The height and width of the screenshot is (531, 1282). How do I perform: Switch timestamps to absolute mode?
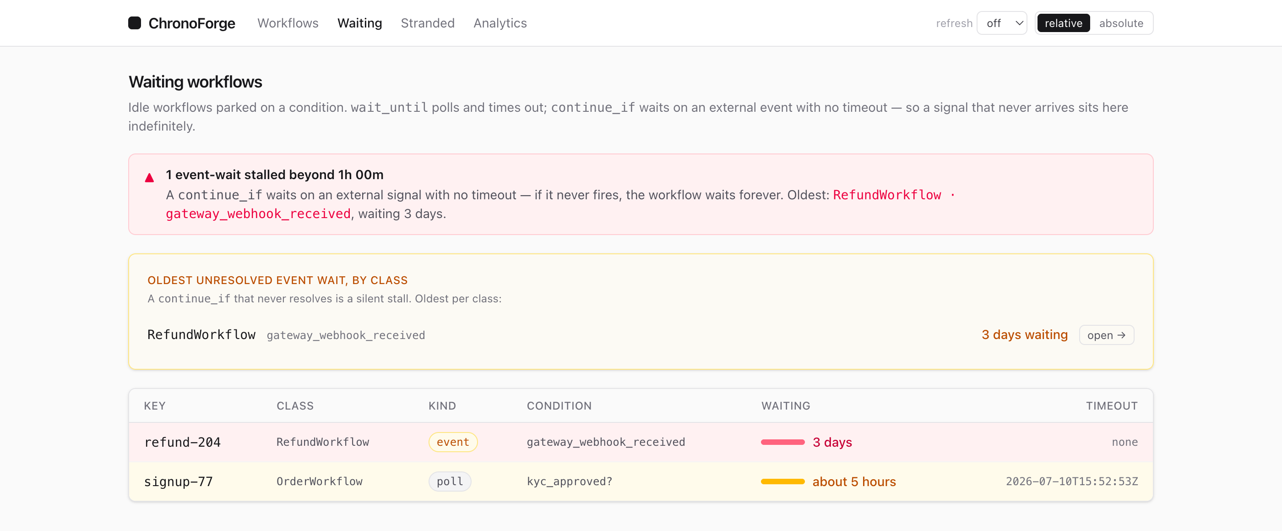point(1121,23)
